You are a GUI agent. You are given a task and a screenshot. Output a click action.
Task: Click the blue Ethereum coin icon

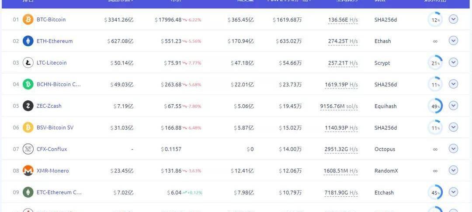pyautogui.click(x=28, y=41)
